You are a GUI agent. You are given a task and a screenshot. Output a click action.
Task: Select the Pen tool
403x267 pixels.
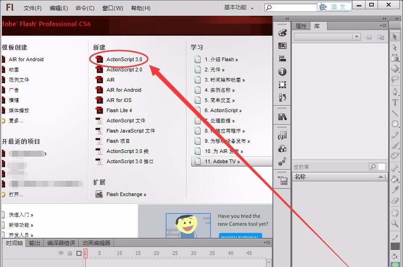(395, 92)
